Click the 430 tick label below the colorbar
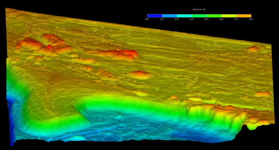Screen dimensions: 279x150 click(x=221, y=19)
